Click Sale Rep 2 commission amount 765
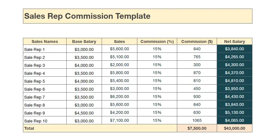The image size is (276, 138). click(197, 57)
